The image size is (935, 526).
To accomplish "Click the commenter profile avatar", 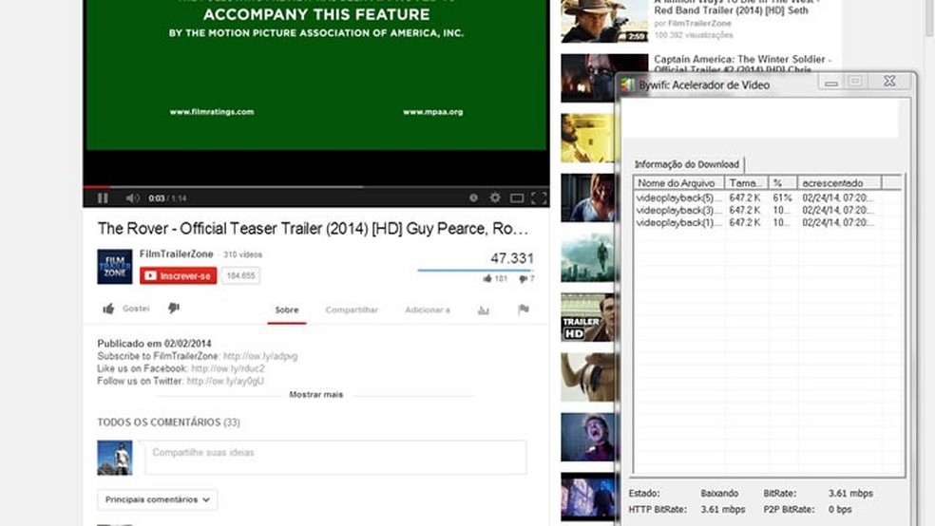I will click(114, 458).
